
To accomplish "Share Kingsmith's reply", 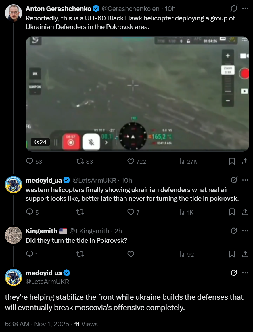I will 245,254.
